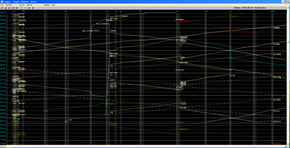Click the NK station header
Screen dimensions: 290x148
click(x=66, y=11)
